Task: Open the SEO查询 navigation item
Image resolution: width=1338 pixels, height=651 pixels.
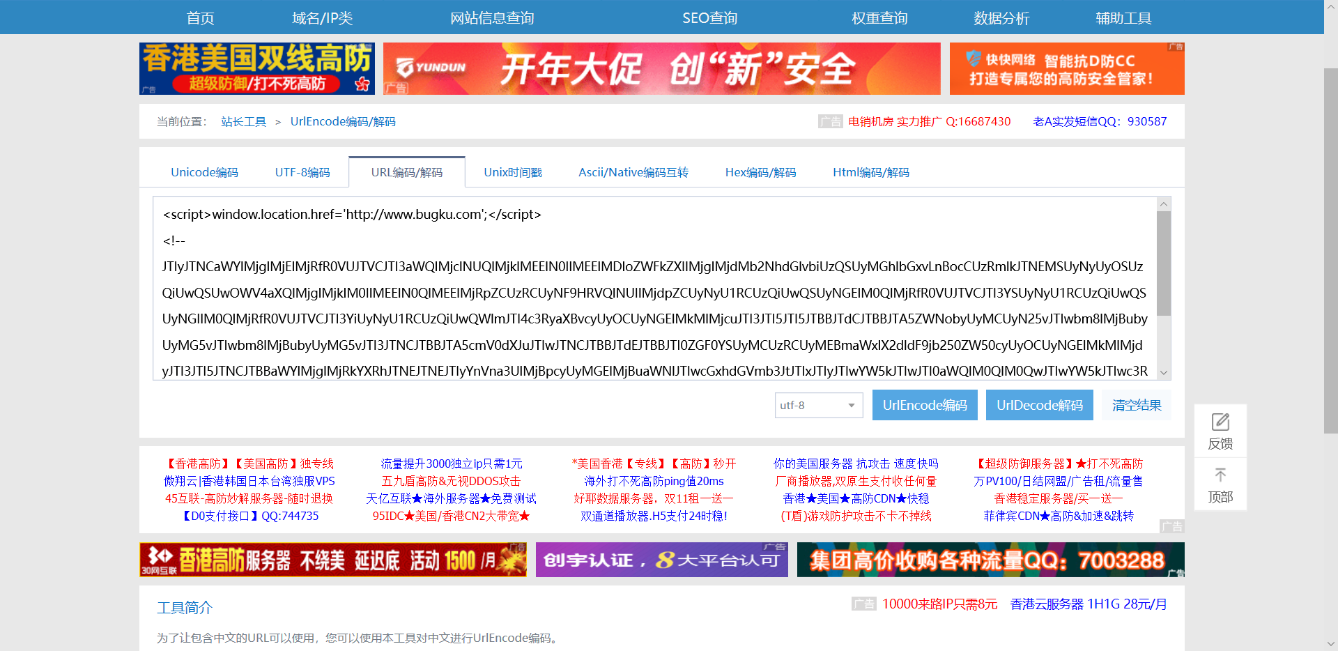Action: tap(709, 17)
